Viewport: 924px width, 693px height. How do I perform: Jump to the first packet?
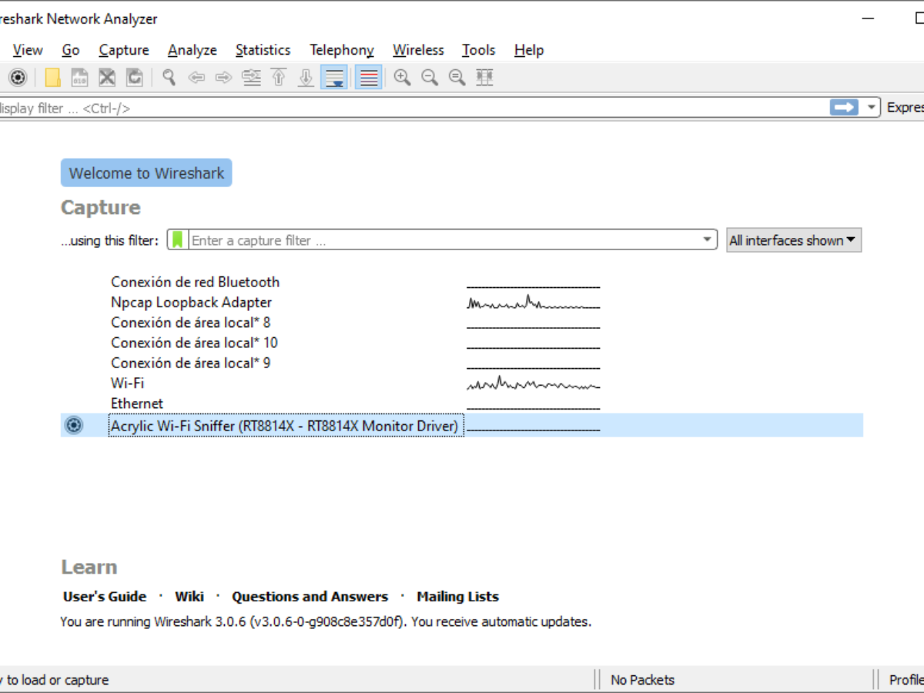tap(279, 77)
